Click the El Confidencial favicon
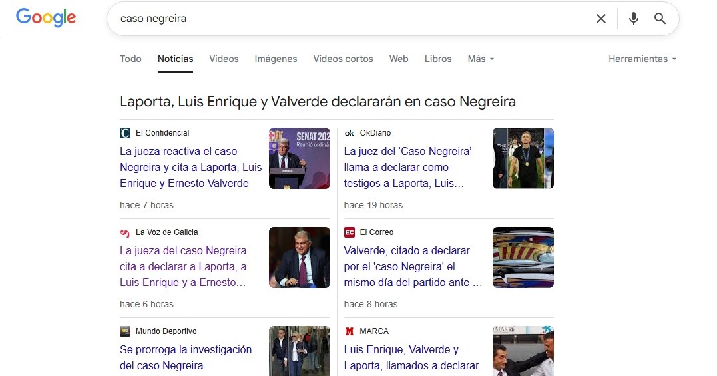The image size is (717, 376). click(x=125, y=133)
